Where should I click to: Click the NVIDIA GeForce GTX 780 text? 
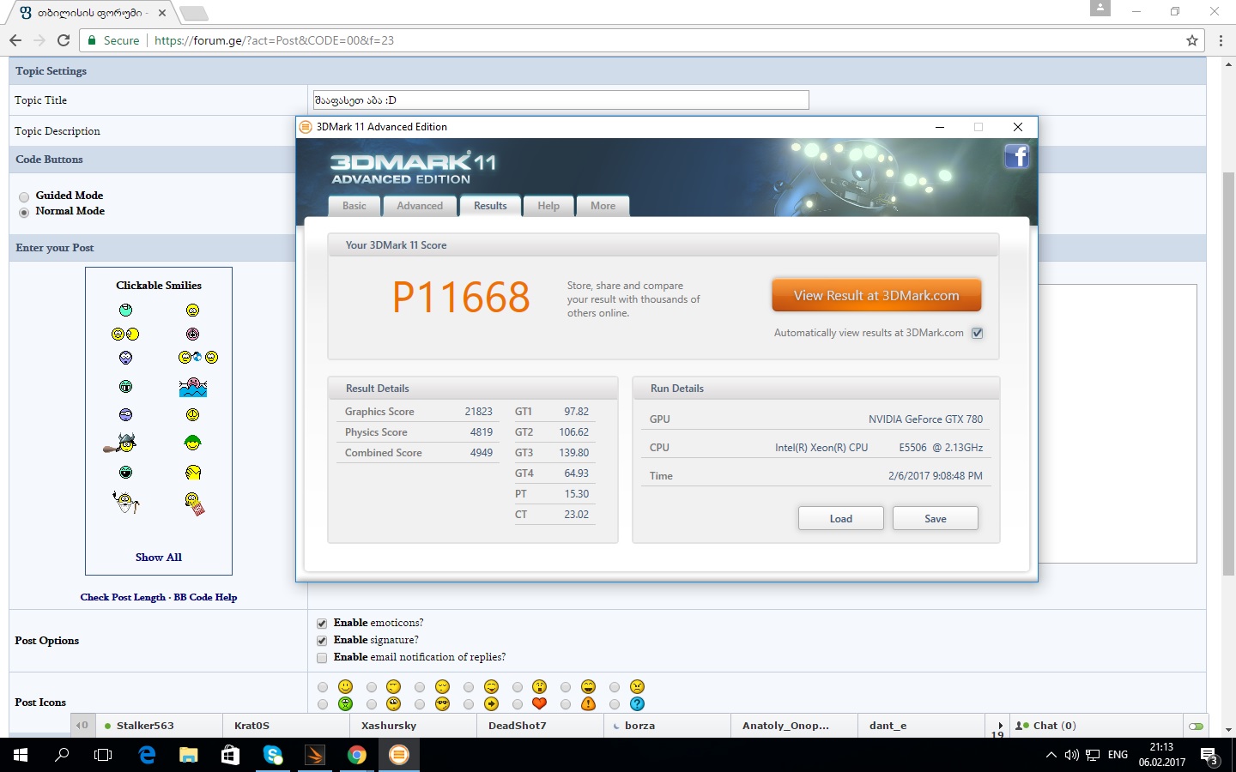[x=925, y=419]
